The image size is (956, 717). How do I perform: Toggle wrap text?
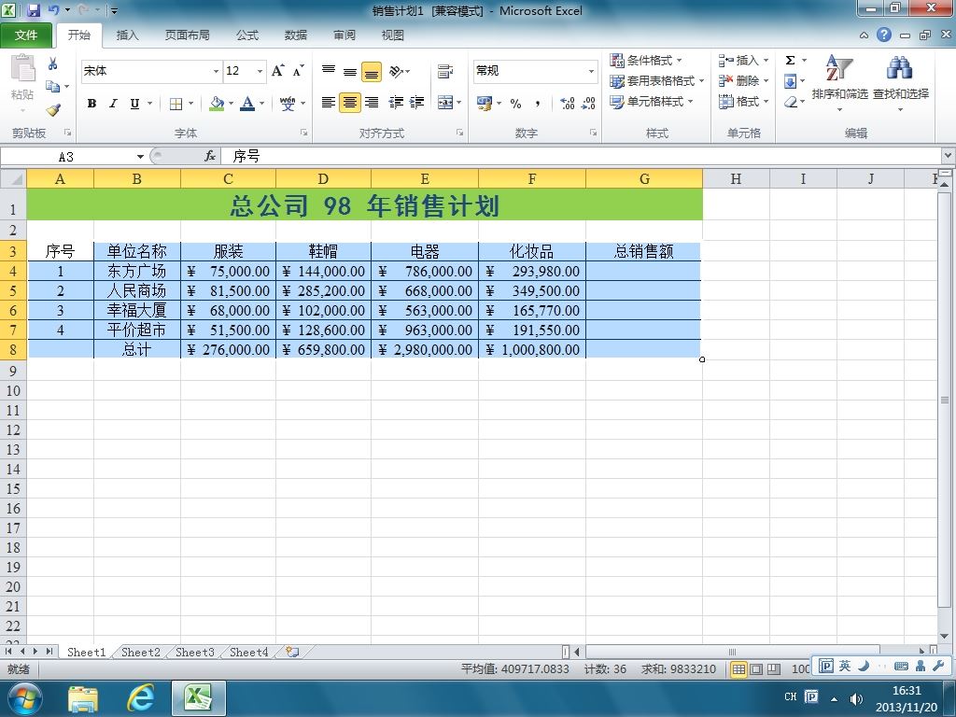pyautogui.click(x=445, y=71)
